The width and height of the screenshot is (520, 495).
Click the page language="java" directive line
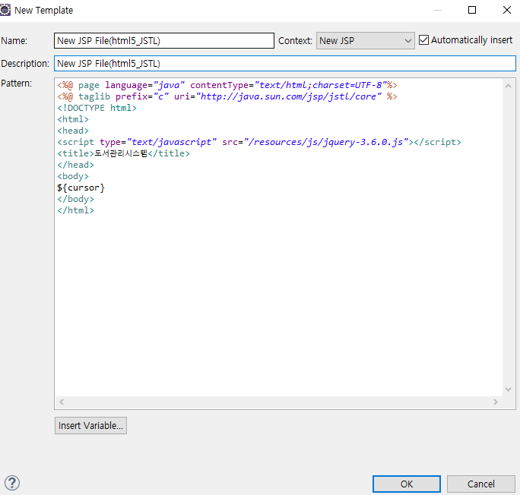(x=227, y=85)
